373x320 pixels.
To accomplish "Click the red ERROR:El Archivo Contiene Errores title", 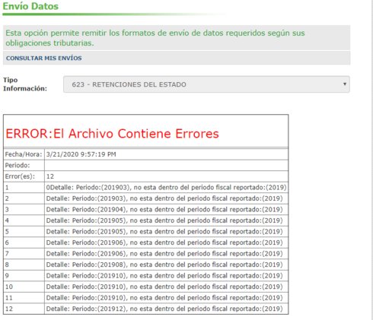I will click(112, 134).
